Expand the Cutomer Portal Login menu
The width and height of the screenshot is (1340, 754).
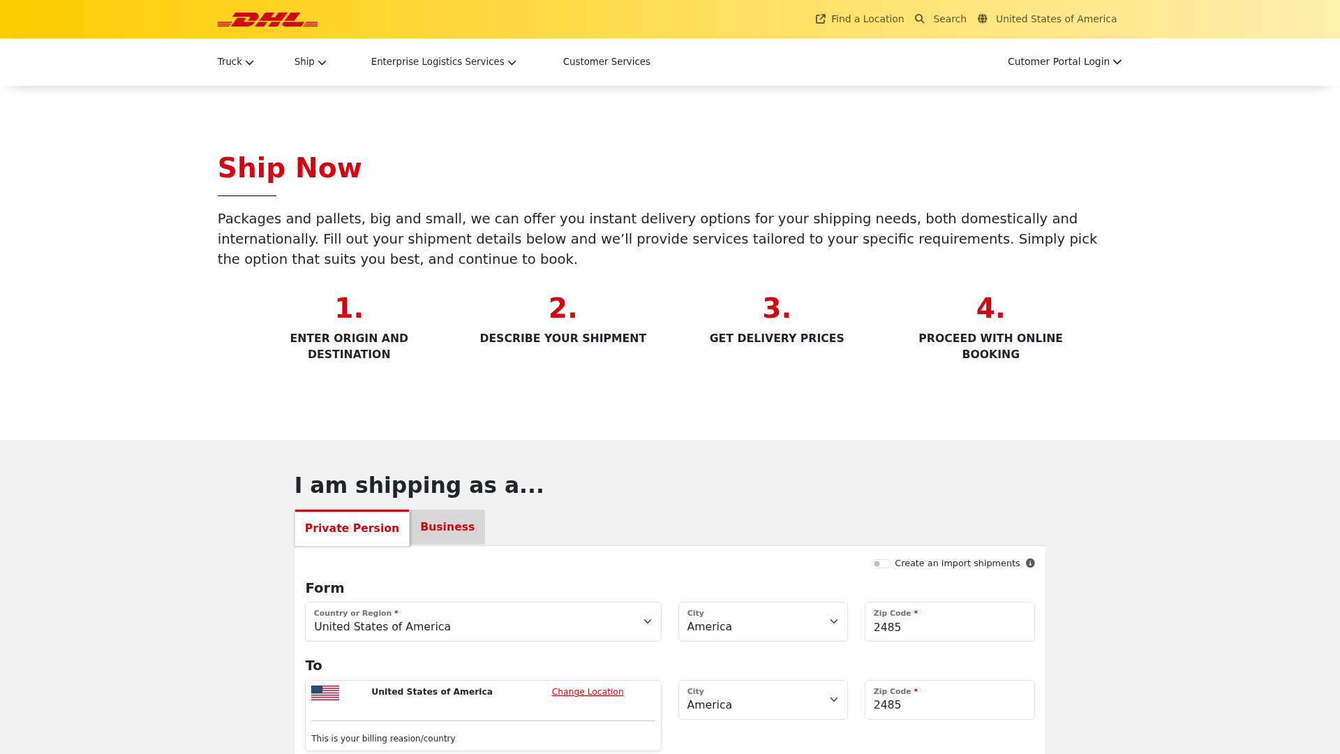(1064, 61)
